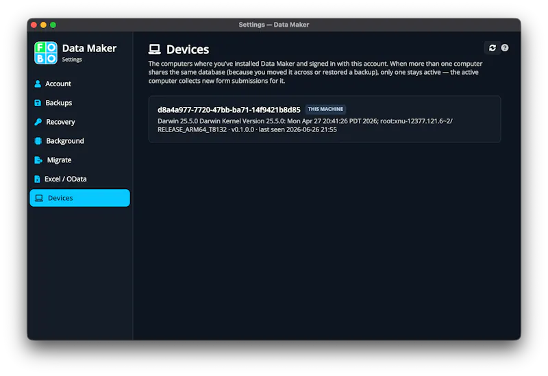Screen dimensions: 548x376
Task: Click the Migrate file-export icon
Action: tap(38, 160)
